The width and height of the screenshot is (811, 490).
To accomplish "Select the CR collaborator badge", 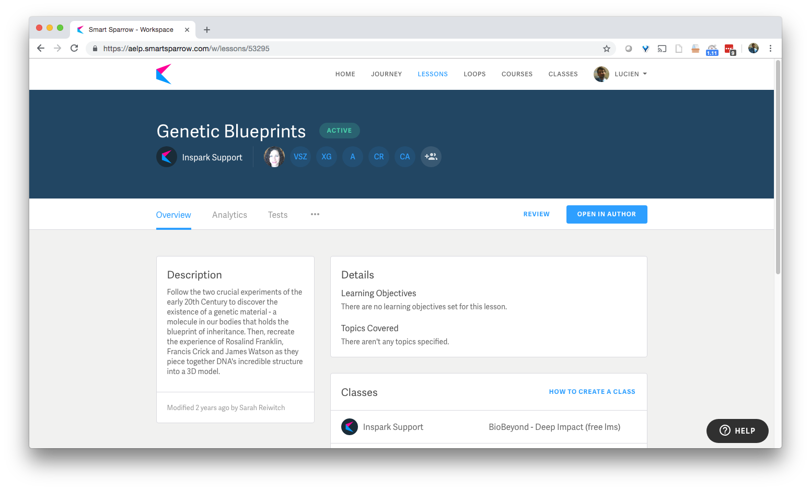I will coord(379,157).
